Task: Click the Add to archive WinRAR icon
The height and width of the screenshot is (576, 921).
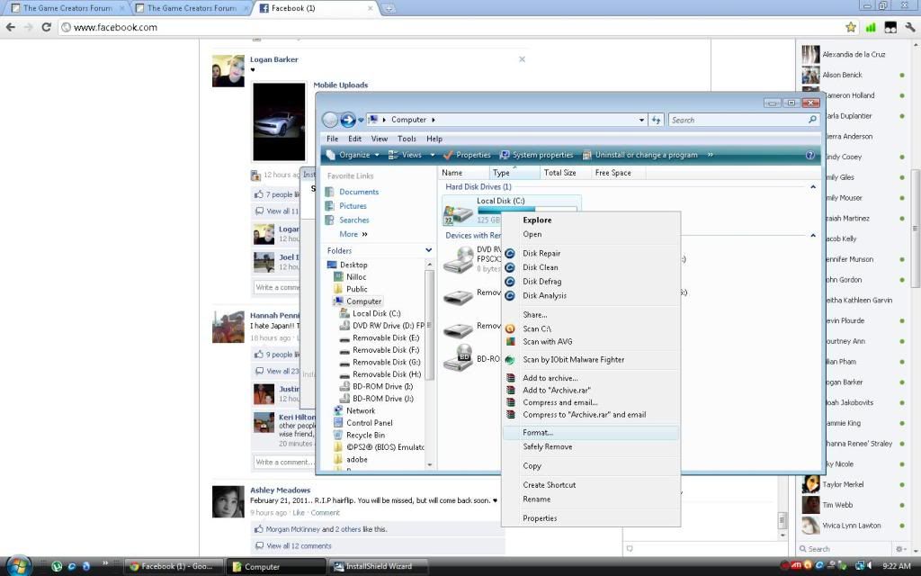Action: coord(511,378)
